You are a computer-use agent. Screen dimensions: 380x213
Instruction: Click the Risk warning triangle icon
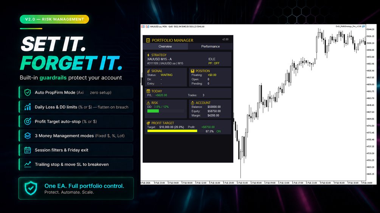[148, 103]
